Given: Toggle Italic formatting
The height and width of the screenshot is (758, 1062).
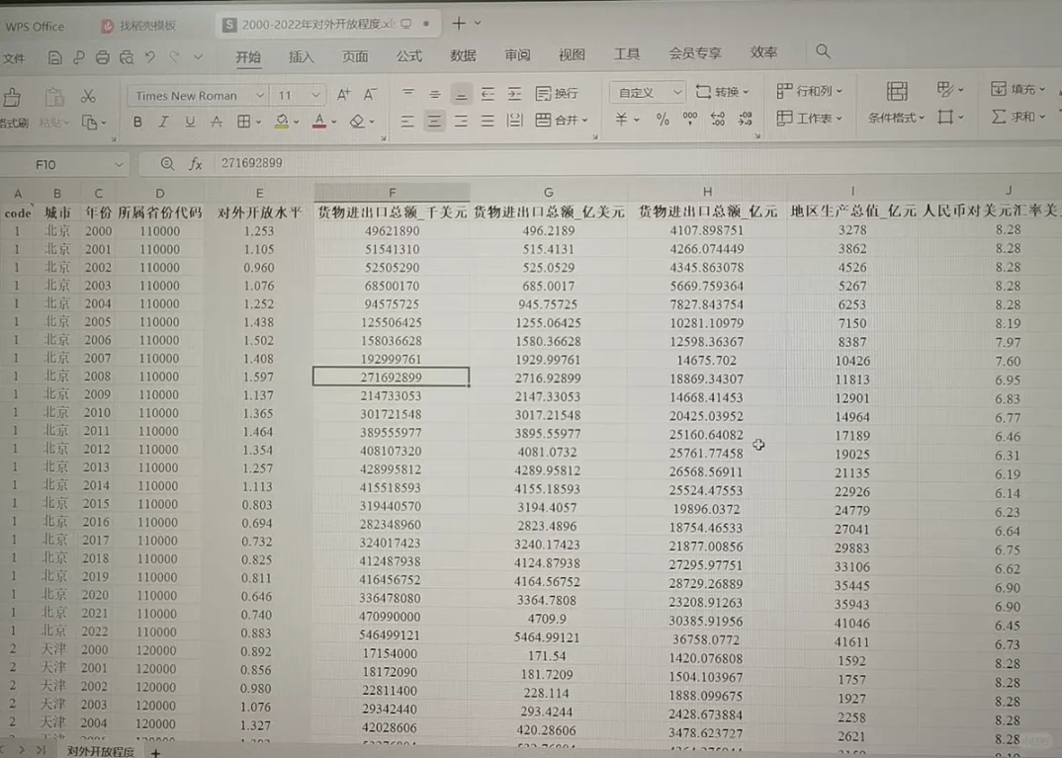Looking at the screenshot, I should coord(163,122).
